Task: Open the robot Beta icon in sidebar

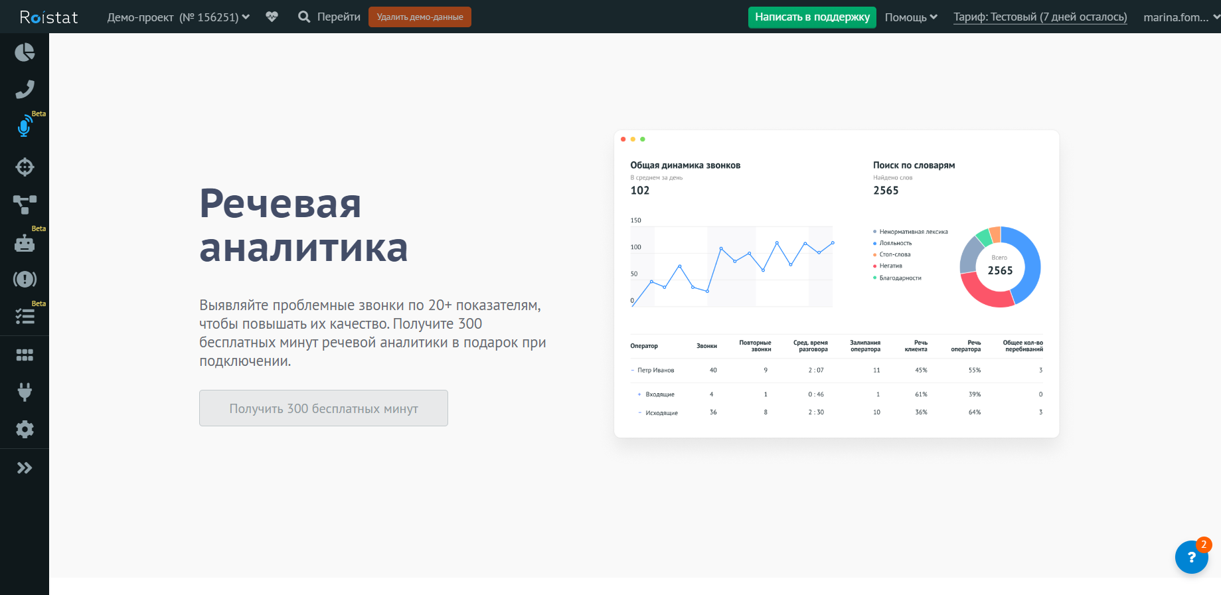Action: [x=25, y=243]
